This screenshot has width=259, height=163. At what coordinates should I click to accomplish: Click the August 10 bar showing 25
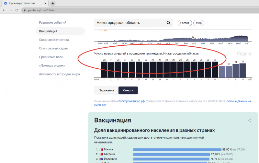[242, 70]
